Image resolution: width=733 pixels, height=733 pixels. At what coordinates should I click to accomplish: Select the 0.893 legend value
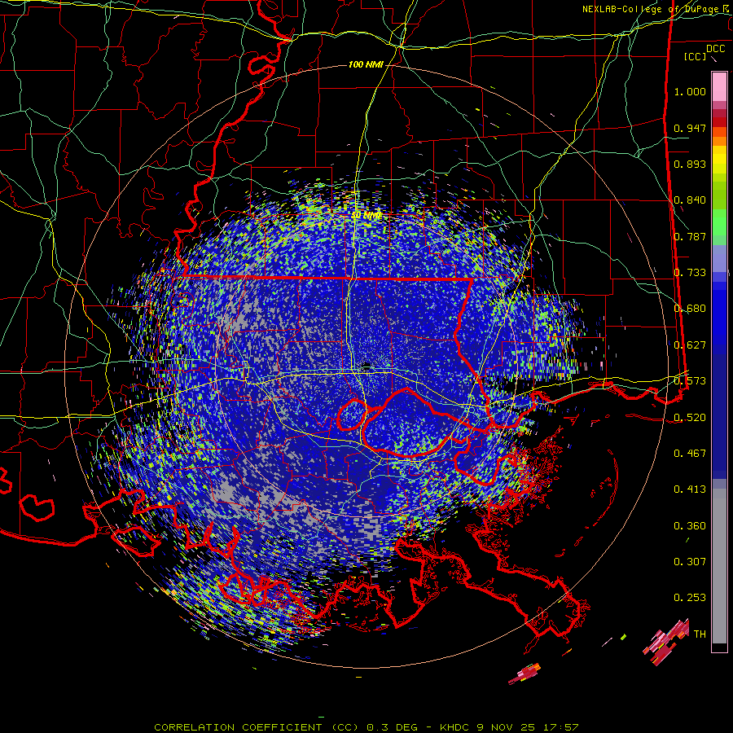coord(690,164)
